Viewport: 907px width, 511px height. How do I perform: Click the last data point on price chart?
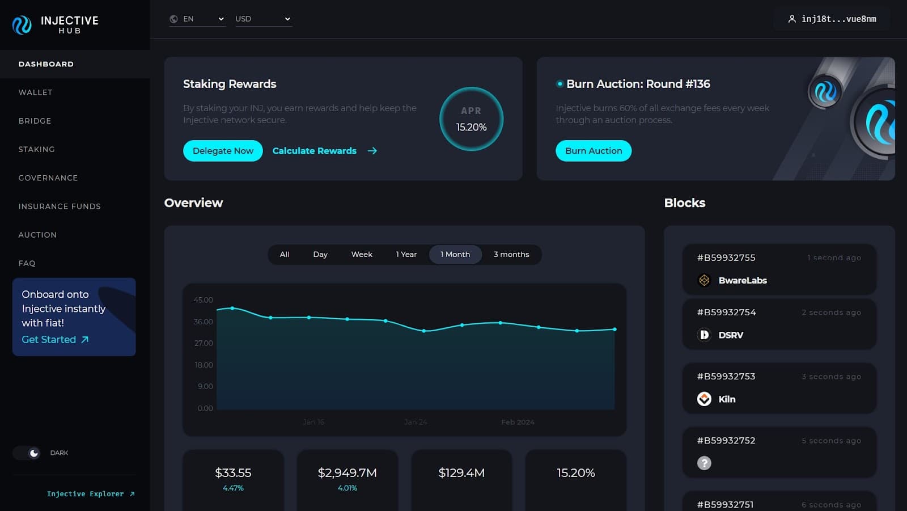614,330
